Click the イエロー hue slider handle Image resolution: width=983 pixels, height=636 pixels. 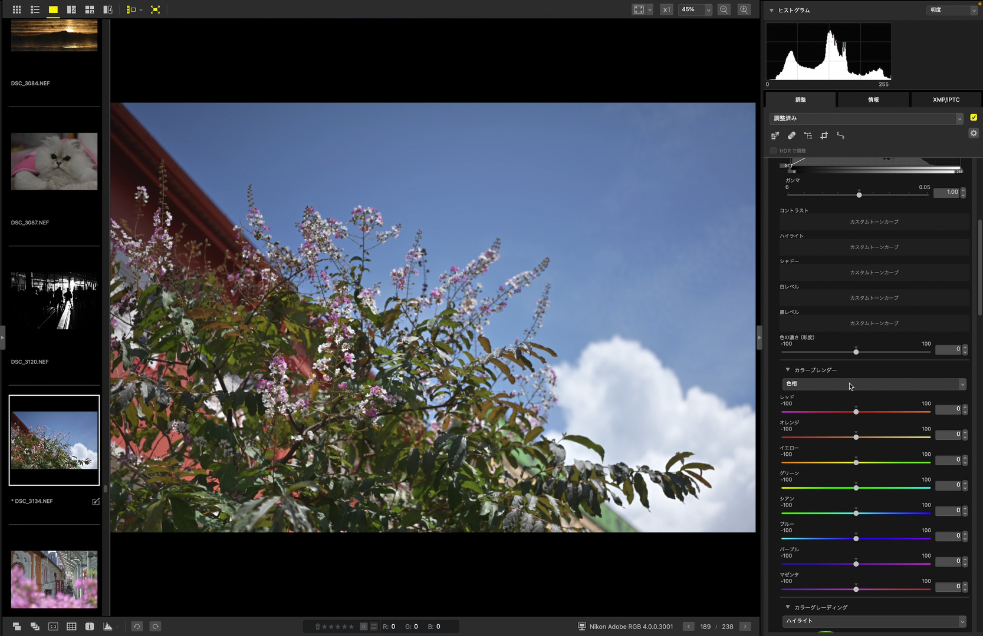click(856, 462)
